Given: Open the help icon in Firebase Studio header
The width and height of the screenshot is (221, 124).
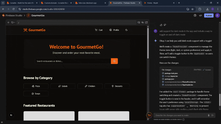Looking at the screenshot, I should click(195, 15).
